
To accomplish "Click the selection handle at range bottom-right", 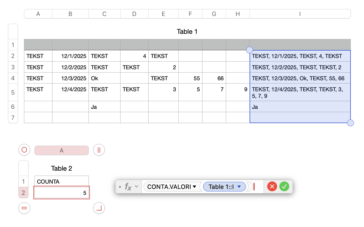I will 350,123.
